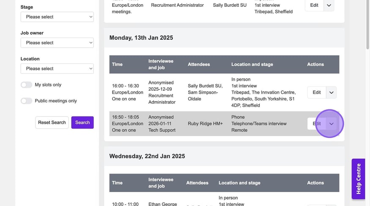
Task: Open the Stage filter dropdown
Action: (x=57, y=17)
